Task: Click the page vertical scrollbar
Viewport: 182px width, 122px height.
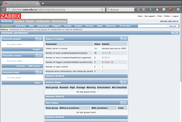Action: (x=181, y=47)
